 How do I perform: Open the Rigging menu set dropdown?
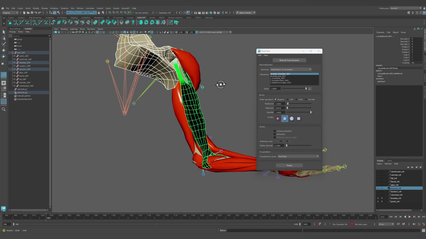(x=10, y=13)
